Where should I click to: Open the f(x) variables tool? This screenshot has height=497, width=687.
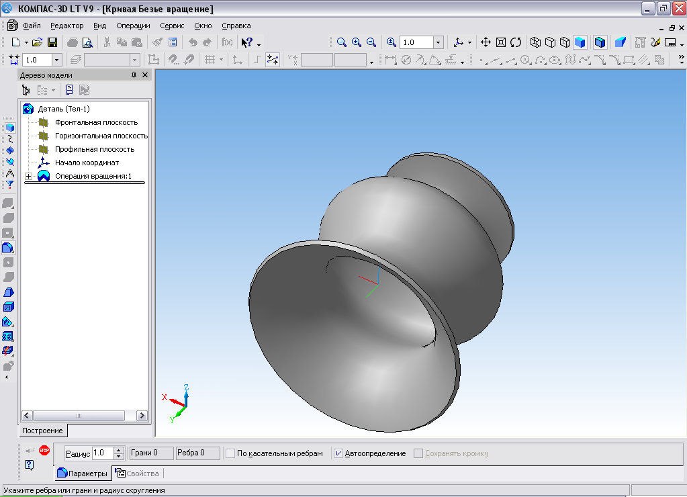pos(226,42)
